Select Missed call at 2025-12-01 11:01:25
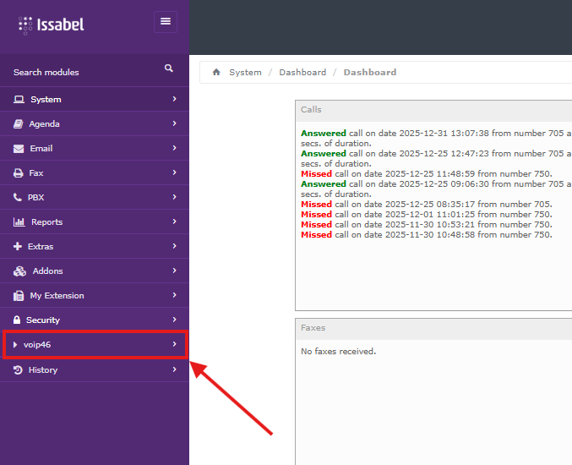Viewport: 572px width, 465px height. click(427, 214)
